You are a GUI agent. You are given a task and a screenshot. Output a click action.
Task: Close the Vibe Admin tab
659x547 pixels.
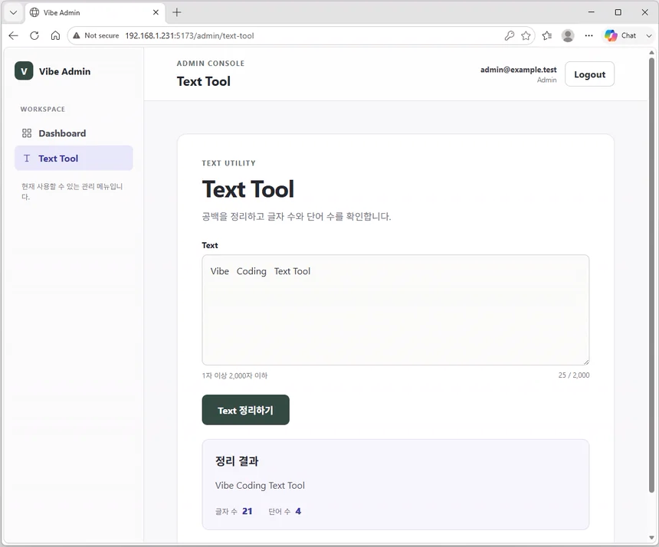pyautogui.click(x=156, y=12)
